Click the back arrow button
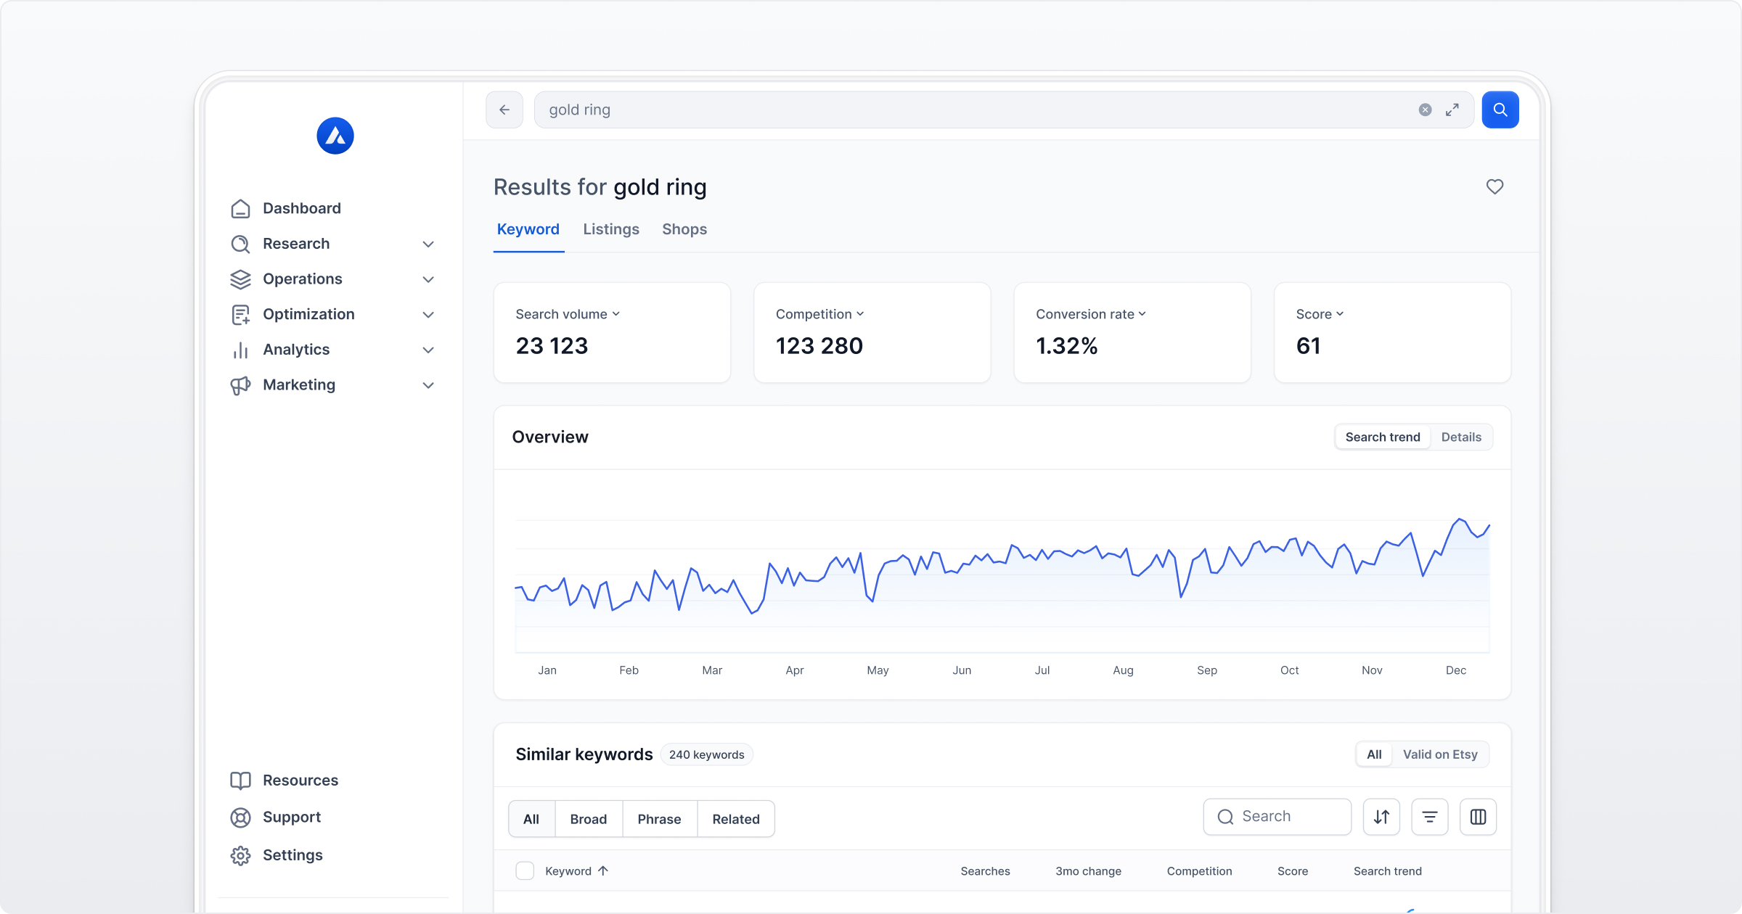1742x914 pixels. coord(504,110)
